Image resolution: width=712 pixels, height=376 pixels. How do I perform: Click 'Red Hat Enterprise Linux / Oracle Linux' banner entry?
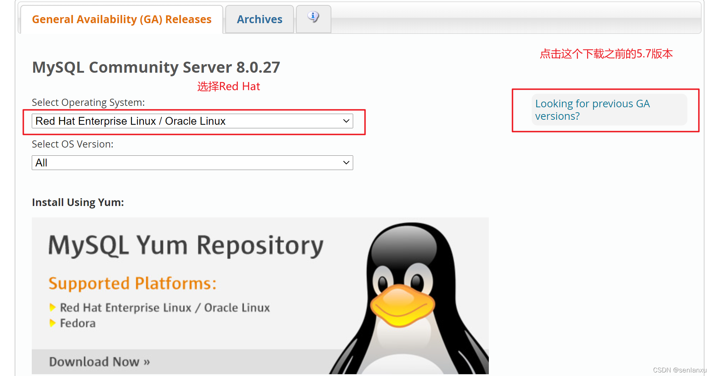tap(165, 308)
